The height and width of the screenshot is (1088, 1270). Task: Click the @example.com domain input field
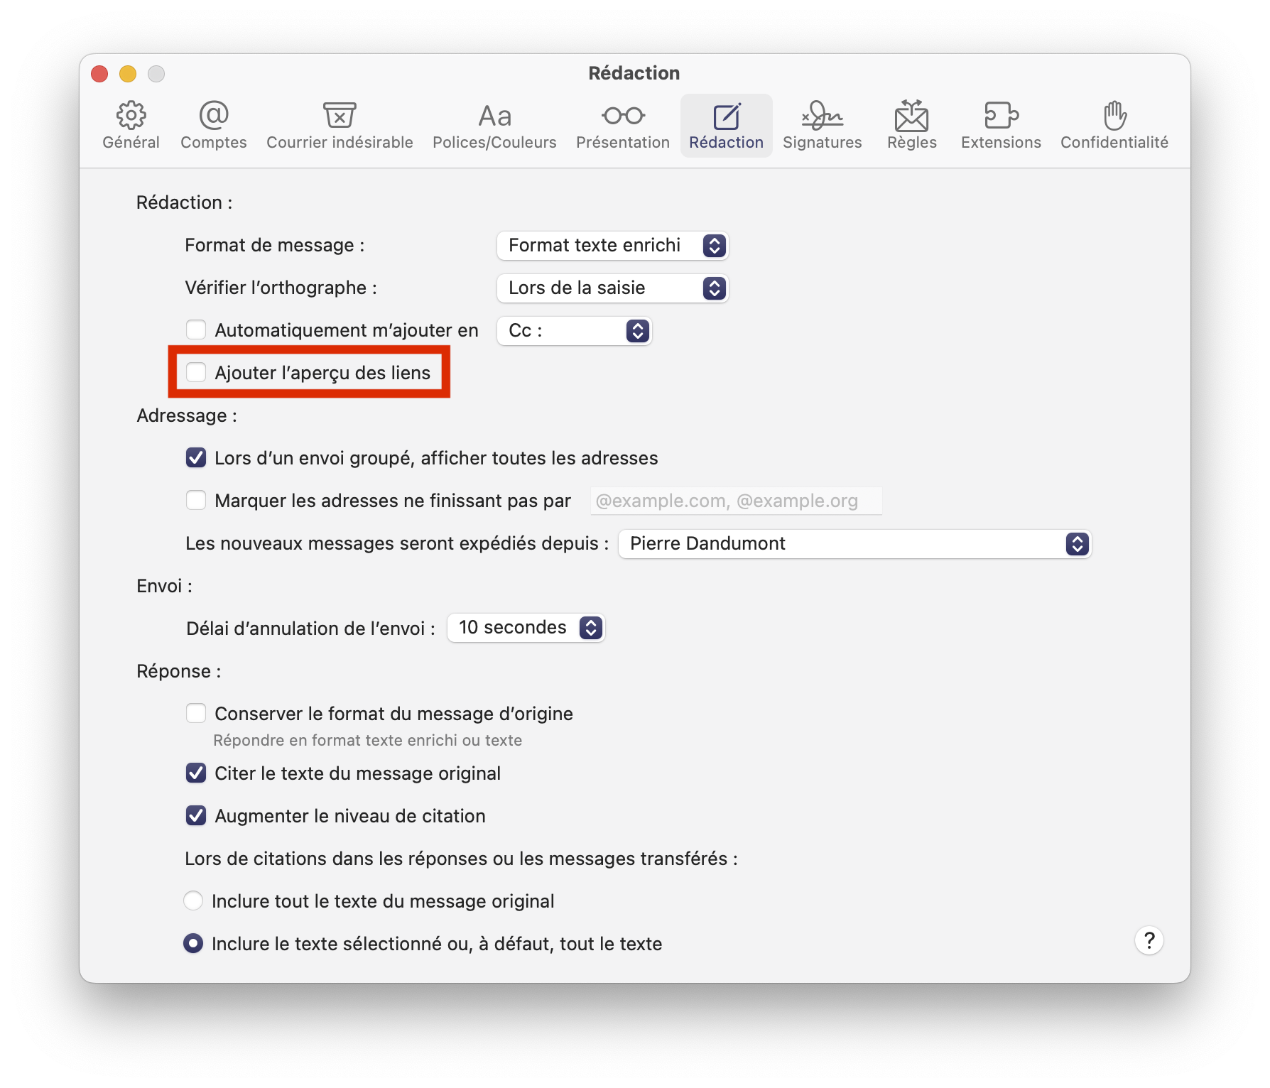tap(737, 501)
